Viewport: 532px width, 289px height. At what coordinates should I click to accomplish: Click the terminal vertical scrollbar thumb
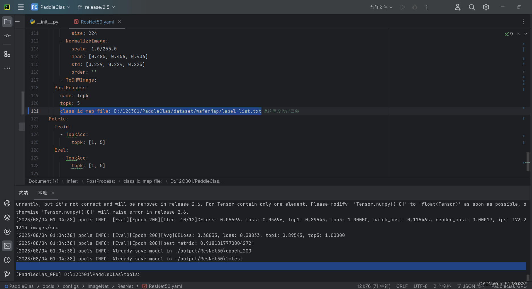coord(528,277)
